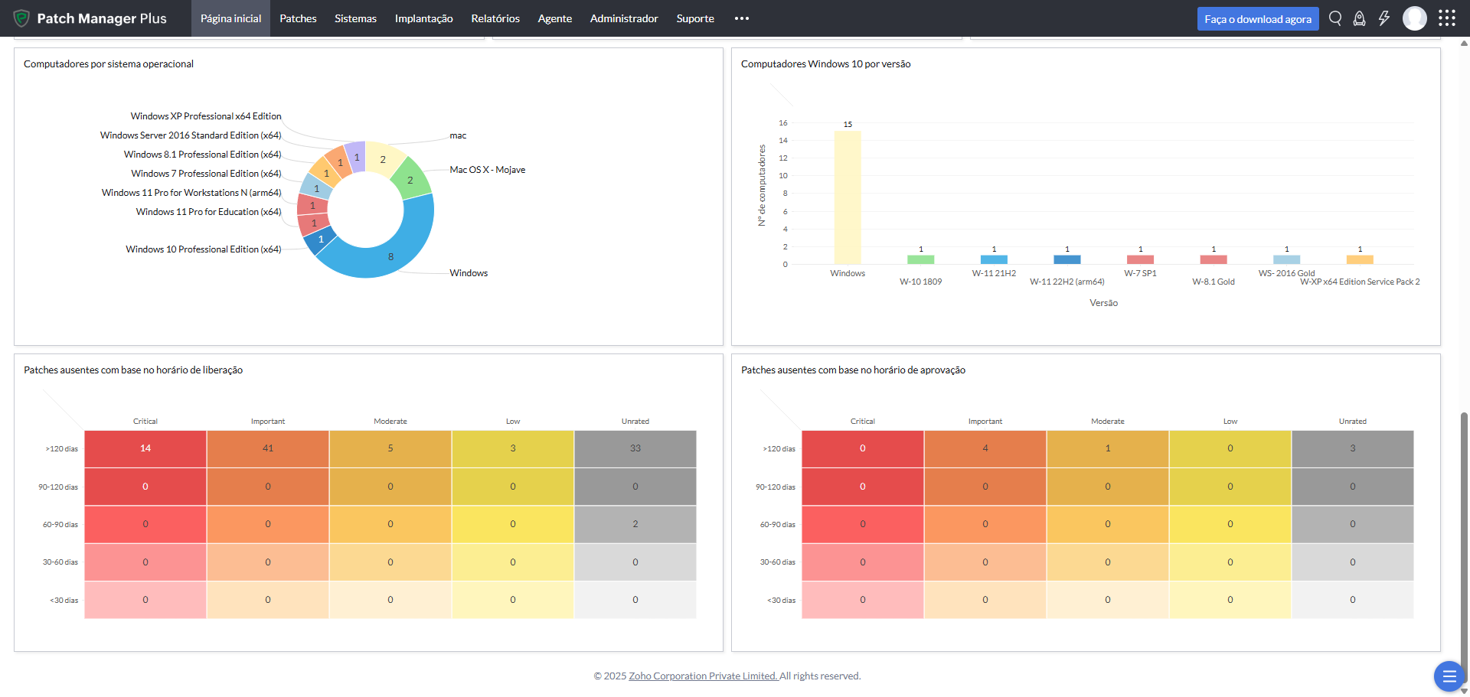Click the vertical page scrollbar thumb

pyautogui.click(x=1464, y=536)
